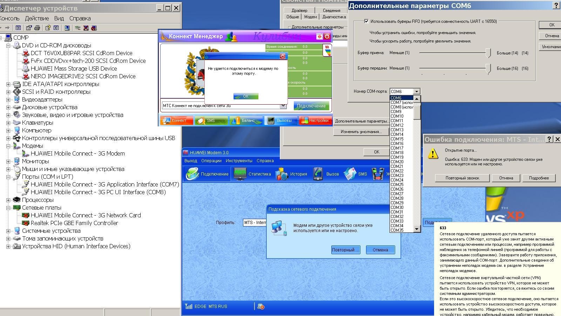The height and width of the screenshot is (316, 561).
Task: Expand the Видеоадаптеры tree node
Action: point(8,100)
